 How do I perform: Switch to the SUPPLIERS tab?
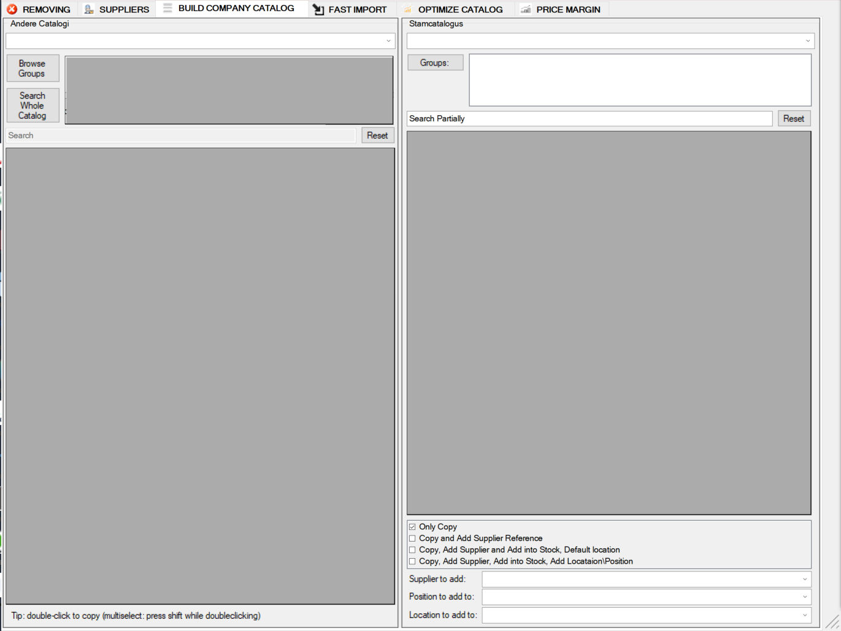117,9
